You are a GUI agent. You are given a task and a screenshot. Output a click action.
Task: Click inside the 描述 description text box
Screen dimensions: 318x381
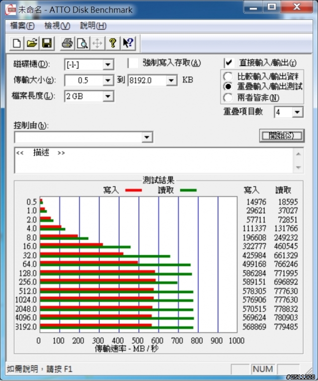pyautogui.click(x=154, y=160)
